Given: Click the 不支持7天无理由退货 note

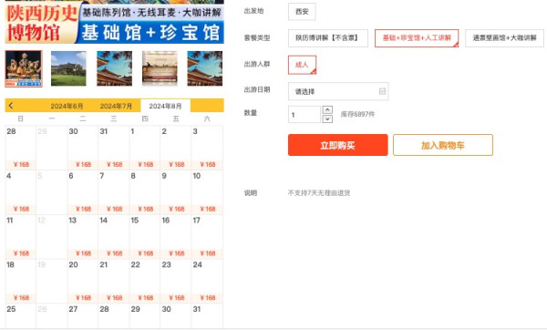Looking at the screenshot, I should (319, 193).
